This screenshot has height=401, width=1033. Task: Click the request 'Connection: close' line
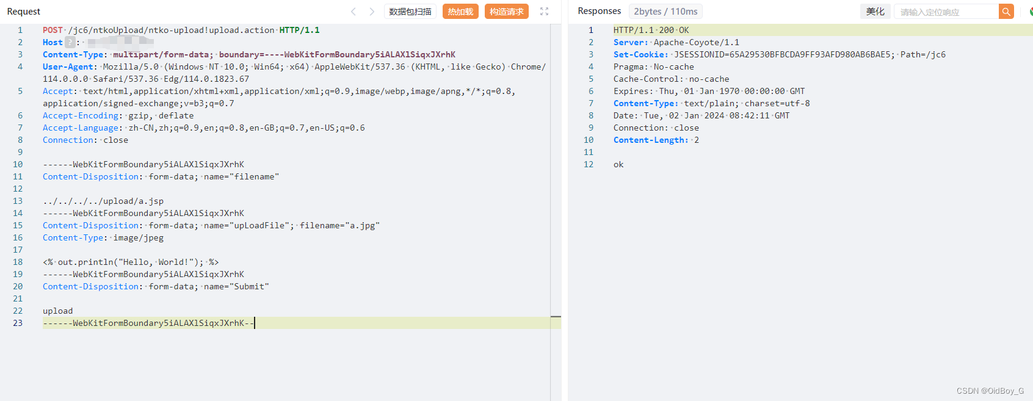(85, 140)
